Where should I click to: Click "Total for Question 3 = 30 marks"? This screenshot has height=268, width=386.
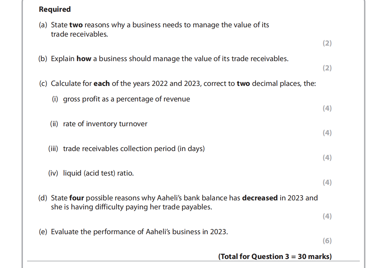[x=275, y=257]
